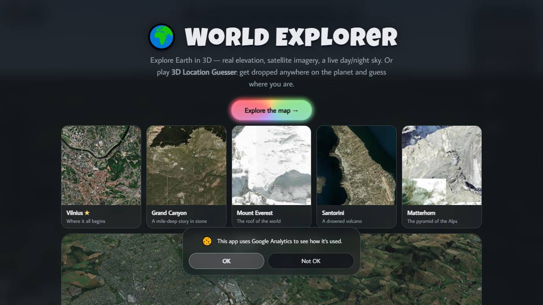Click the Vilnius card title
Viewport: 543px width, 305px height.
click(x=75, y=213)
